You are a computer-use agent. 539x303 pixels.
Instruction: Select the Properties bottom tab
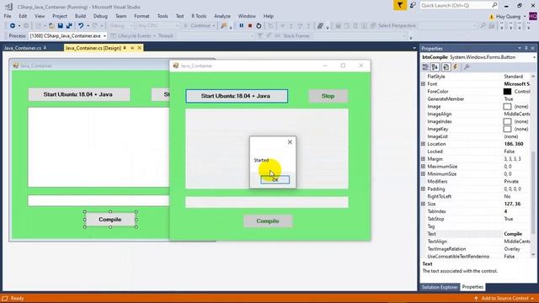[x=472, y=287]
